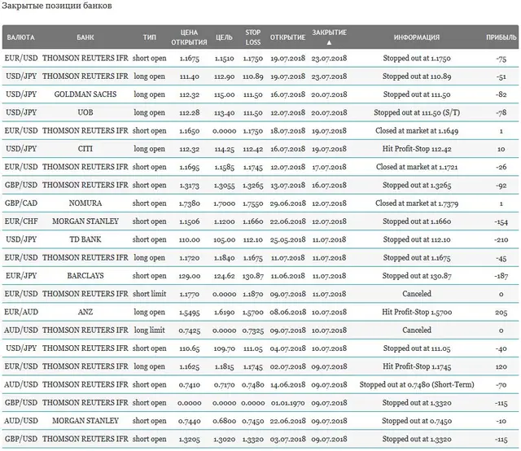Click EUR/AUD currency pair cell

21,312
